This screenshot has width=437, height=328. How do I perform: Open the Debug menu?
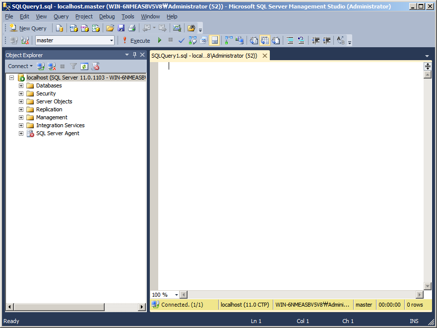coord(107,16)
